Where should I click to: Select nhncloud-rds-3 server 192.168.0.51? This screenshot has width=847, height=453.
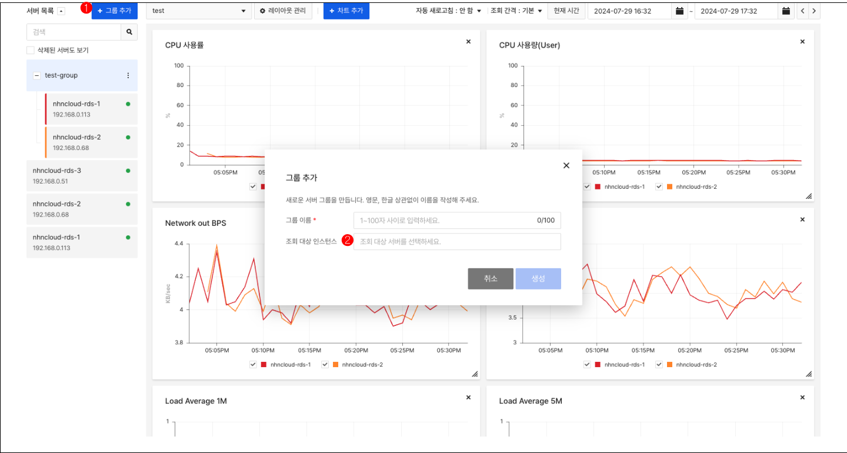[x=82, y=176]
